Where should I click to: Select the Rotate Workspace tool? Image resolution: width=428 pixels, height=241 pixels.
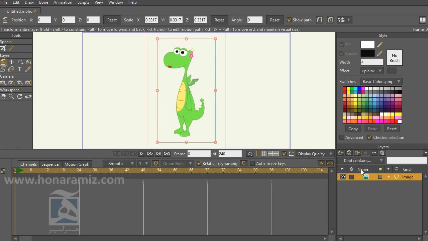[x=20, y=96]
